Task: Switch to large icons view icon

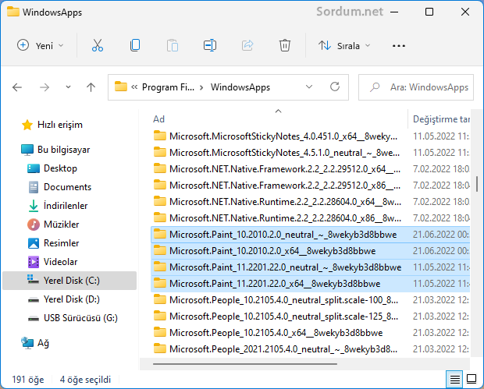Action: (x=472, y=379)
